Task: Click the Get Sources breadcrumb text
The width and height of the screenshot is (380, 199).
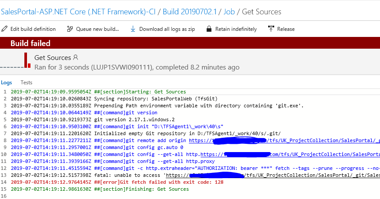Action: tap(262, 12)
